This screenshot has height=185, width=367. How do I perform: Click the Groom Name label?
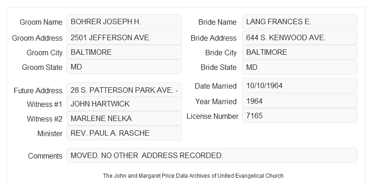pos(41,22)
